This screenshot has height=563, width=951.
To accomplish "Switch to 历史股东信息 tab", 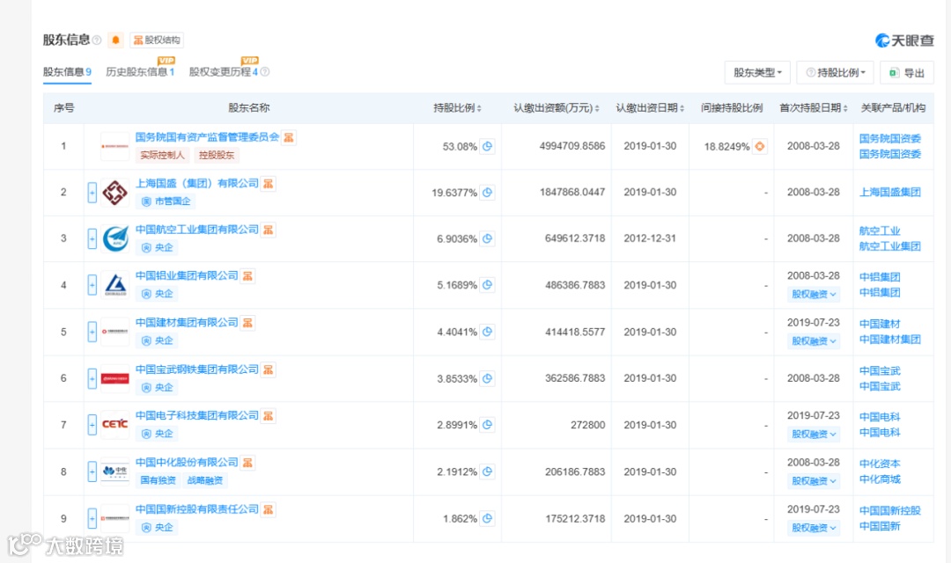I will [140, 71].
